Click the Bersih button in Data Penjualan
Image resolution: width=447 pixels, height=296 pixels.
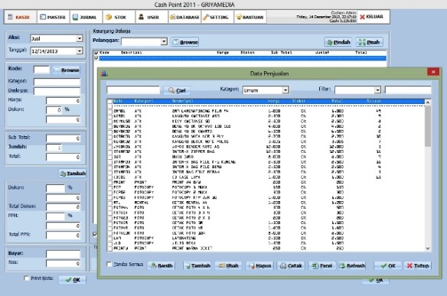(x=162, y=265)
